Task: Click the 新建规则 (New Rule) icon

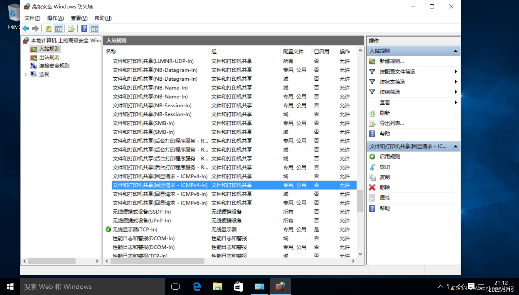Action: [x=373, y=61]
